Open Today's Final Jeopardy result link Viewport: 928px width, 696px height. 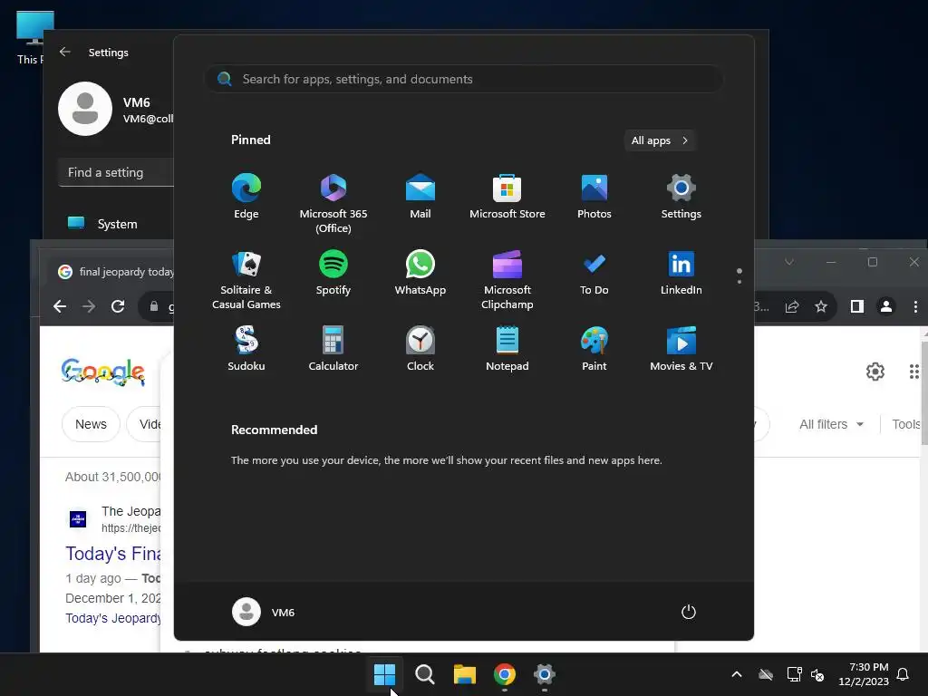pos(113,554)
